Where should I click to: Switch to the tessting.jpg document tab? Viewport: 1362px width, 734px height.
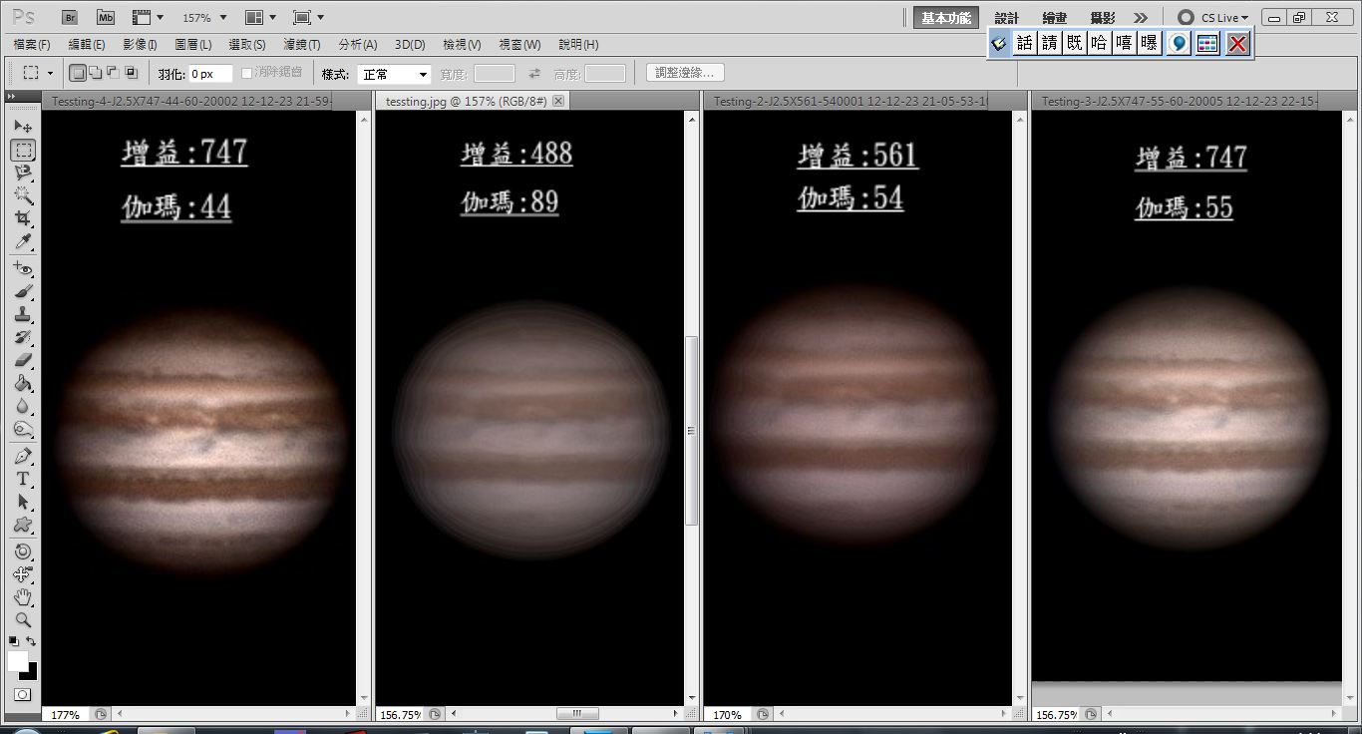point(462,101)
